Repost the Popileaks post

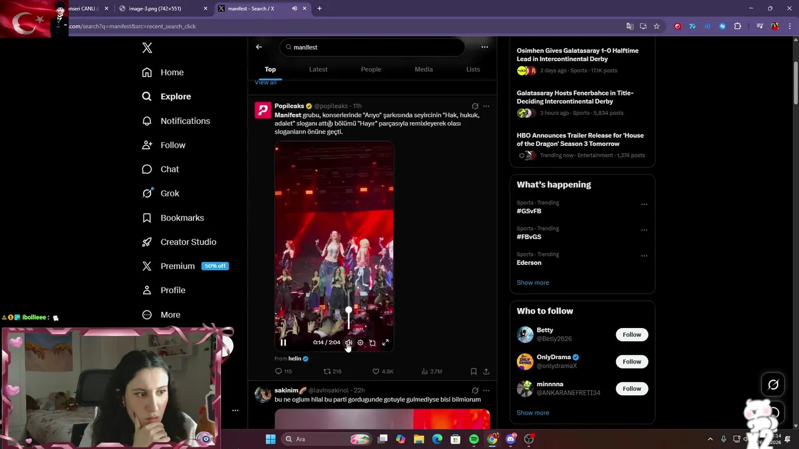[332, 371]
